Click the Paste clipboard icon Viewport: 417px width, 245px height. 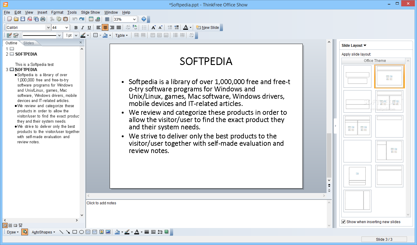point(65,19)
